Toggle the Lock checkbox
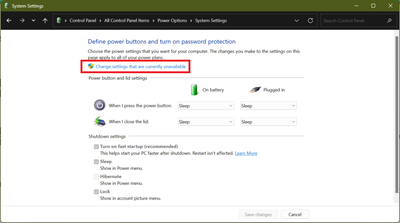This screenshot has width=400, height=223. tap(96, 191)
